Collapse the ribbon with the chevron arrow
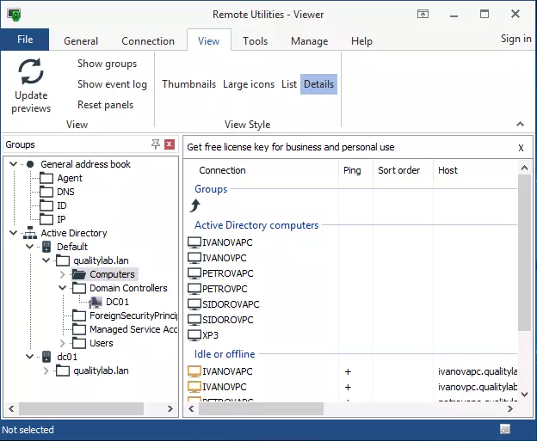 (x=520, y=125)
